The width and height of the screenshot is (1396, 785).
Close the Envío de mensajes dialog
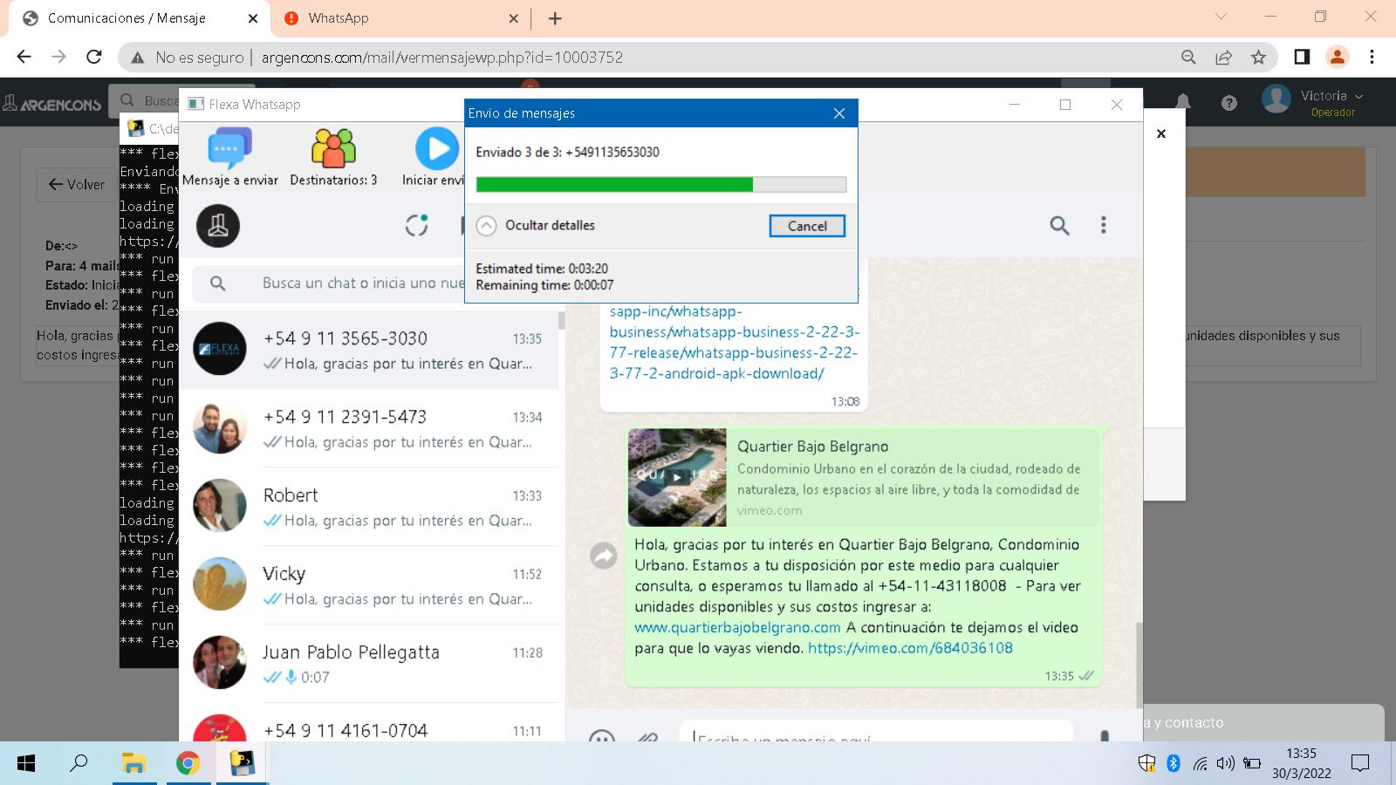click(x=839, y=113)
